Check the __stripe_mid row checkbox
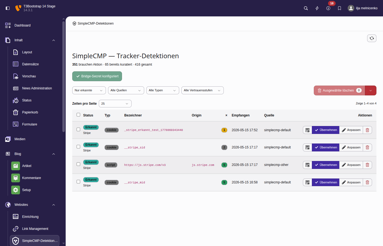 tap(79, 182)
